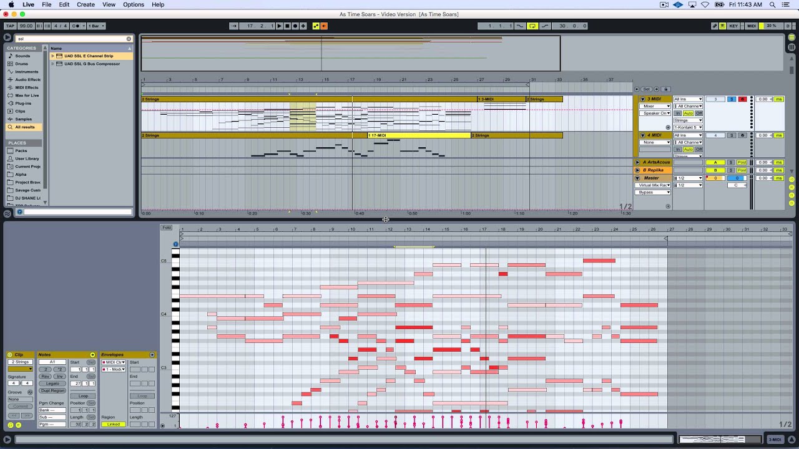Toggle the MIDI arrangement overdub plus button

(x=303, y=26)
